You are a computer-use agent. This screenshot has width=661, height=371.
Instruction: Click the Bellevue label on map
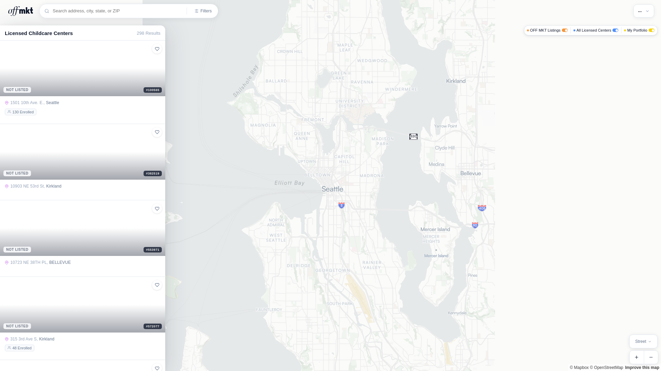coord(471,173)
